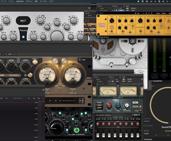The image size is (171, 141).
Task: Open the NLS Buss plugin selector dropdown
Action: click(100, 81)
